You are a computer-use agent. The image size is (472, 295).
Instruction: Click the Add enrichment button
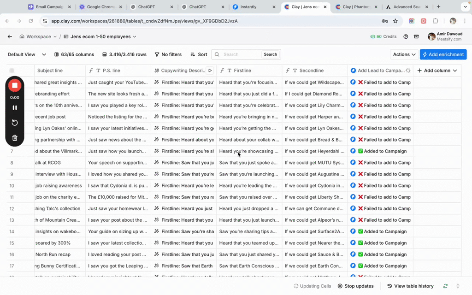click(x=443, y=54)
